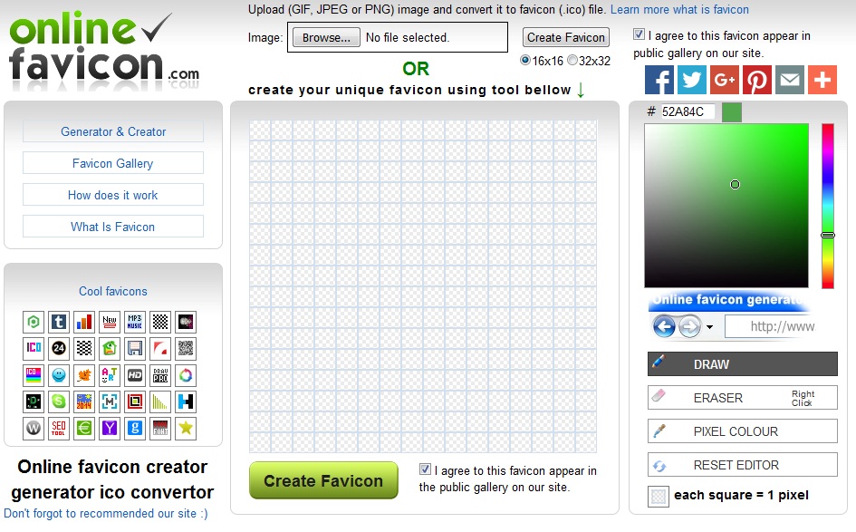Viewport: 856px width, 532px height.
Task: Click a pixel in the drawing grid
Action: (x=423, y=286)
